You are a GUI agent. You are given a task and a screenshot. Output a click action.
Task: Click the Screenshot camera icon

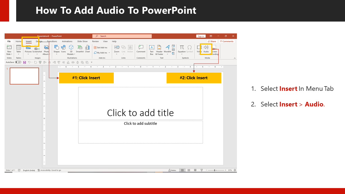(x=37, y=48)
